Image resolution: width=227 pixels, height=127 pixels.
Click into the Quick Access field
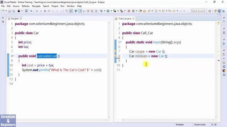(x=198, y=11)
